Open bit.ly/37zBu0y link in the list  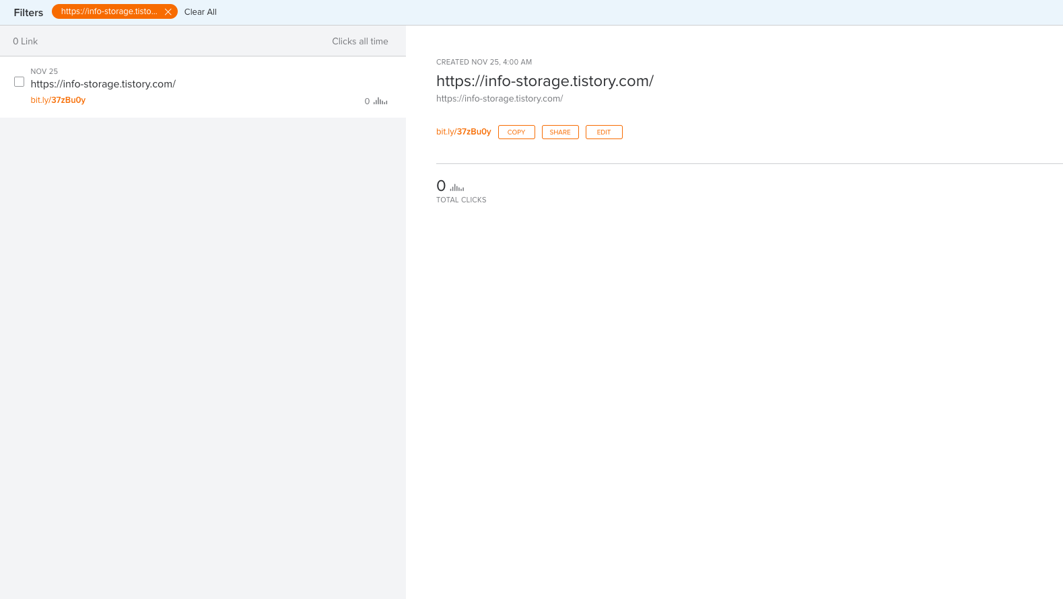58,100
